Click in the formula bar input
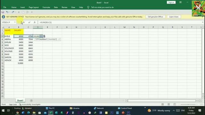205x115 pixels. point(119,22)
